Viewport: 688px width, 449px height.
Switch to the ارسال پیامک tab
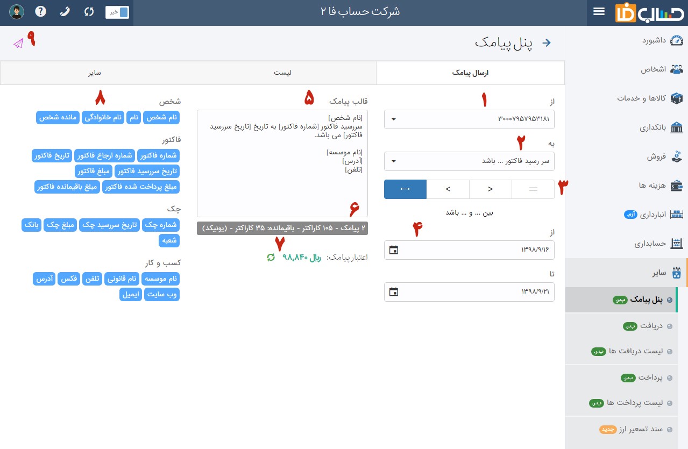[x=470, y=73]
